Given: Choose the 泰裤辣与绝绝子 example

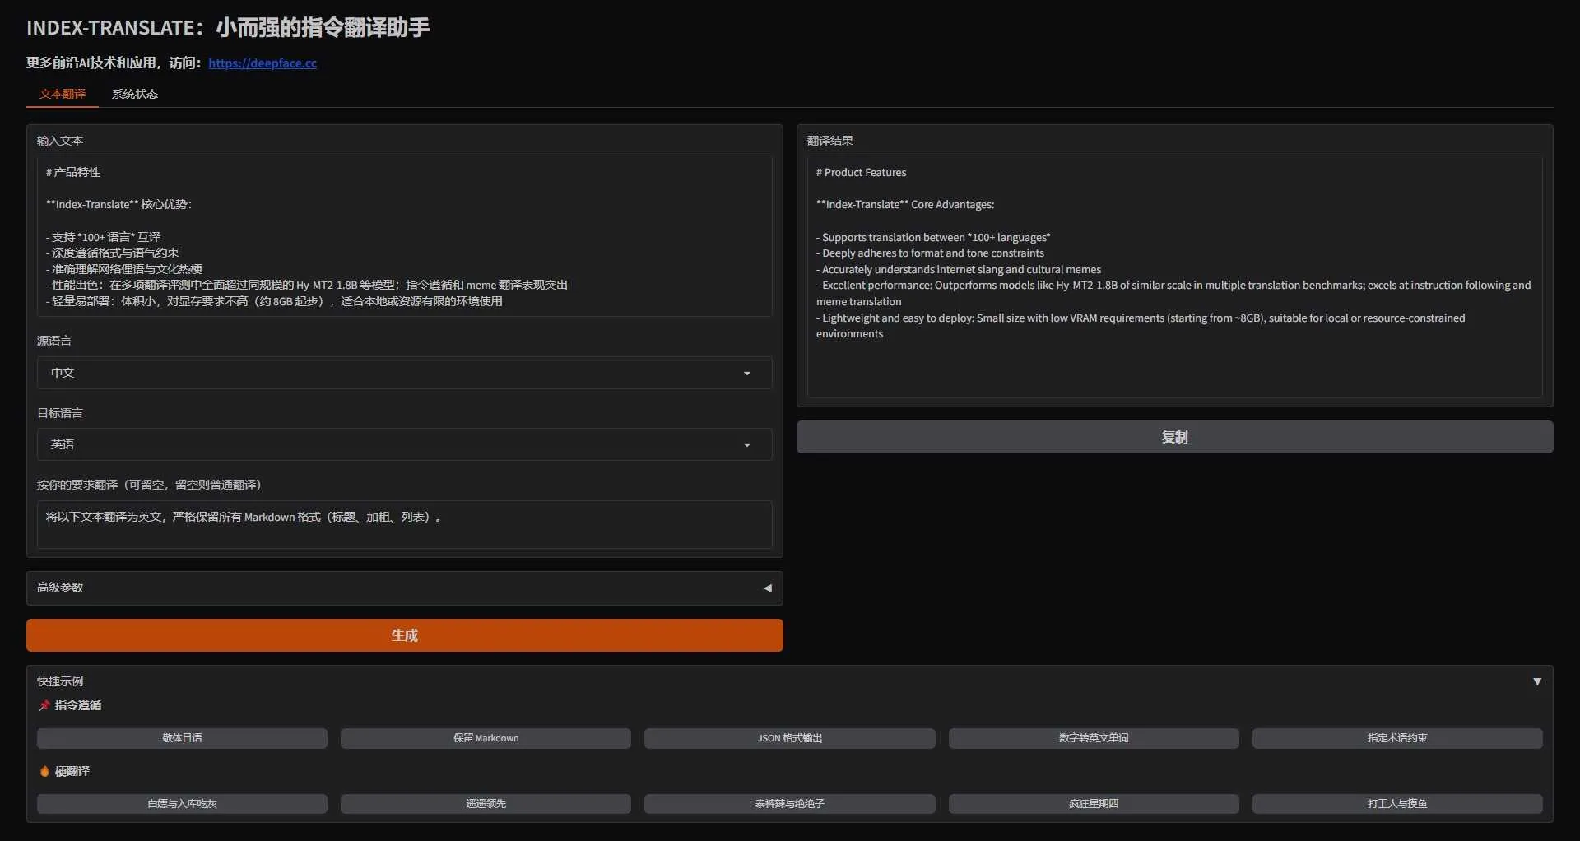Looking at the screenshot, I should point(790,804).
